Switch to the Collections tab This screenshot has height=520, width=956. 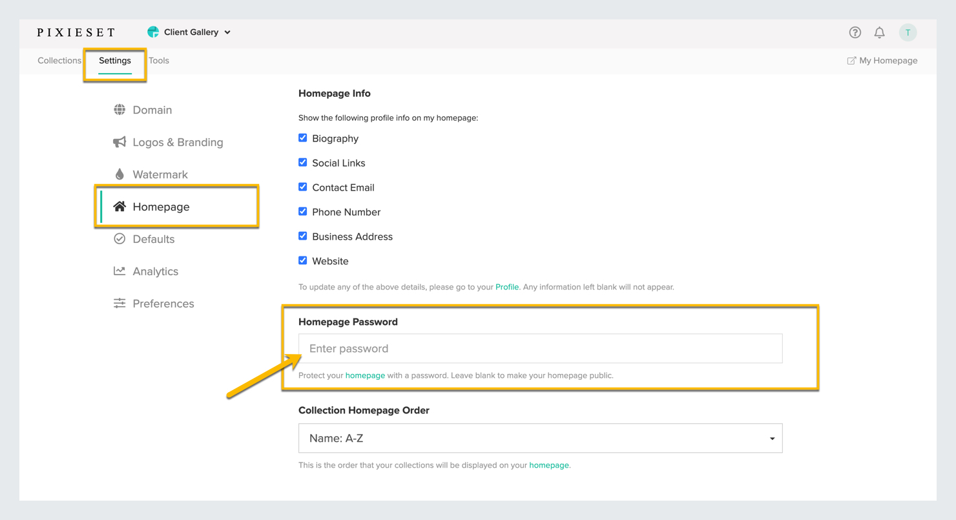click(59, 61)
